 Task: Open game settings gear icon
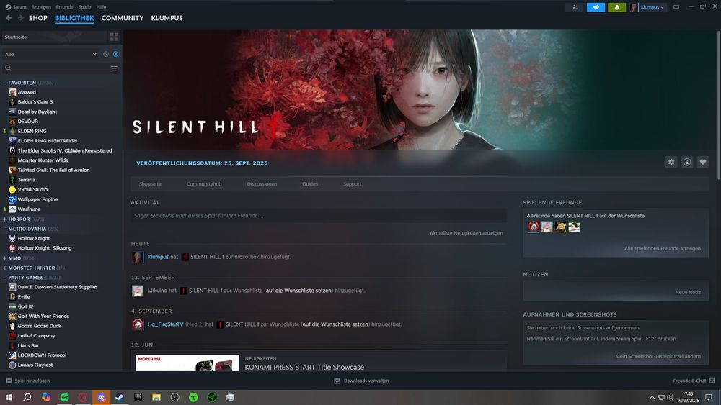click(671, 162)
